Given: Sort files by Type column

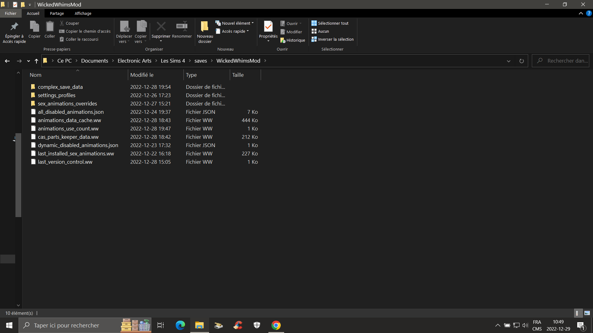Looking at the screenshot, I should pyautogui.click(x=207, y=75).
